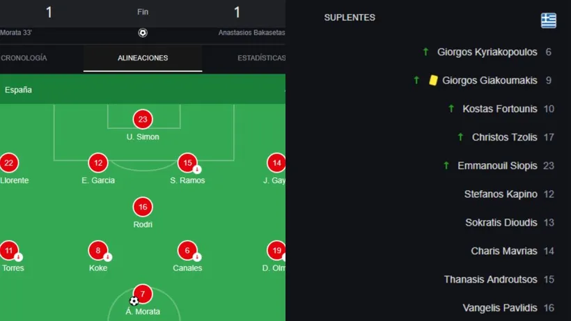Select goalkeeper U. Simon number 23
Image resolution: width=571 pixels, height=321 pixels.
pos(143,119)
